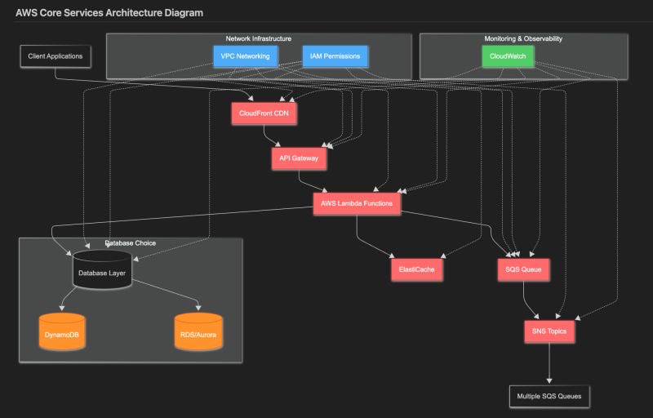
Task: Click the SNS Topics node
Action: pos(549,331)
